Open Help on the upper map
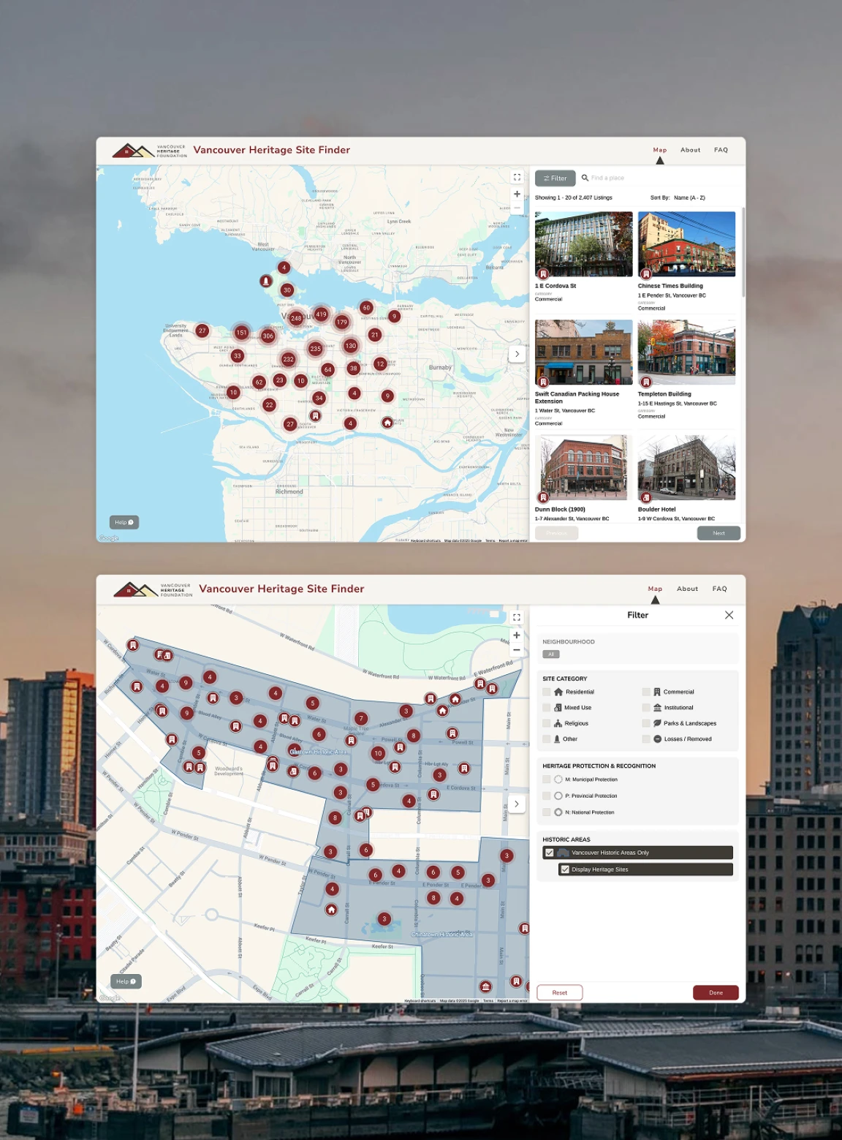 point(124,522)
